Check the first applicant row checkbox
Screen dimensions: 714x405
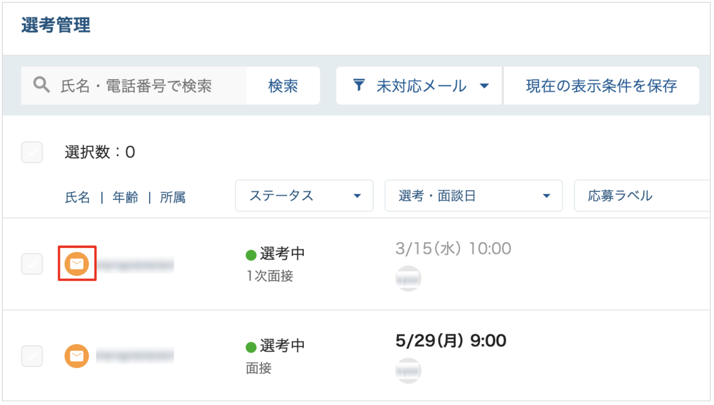[x=32, y=264]
